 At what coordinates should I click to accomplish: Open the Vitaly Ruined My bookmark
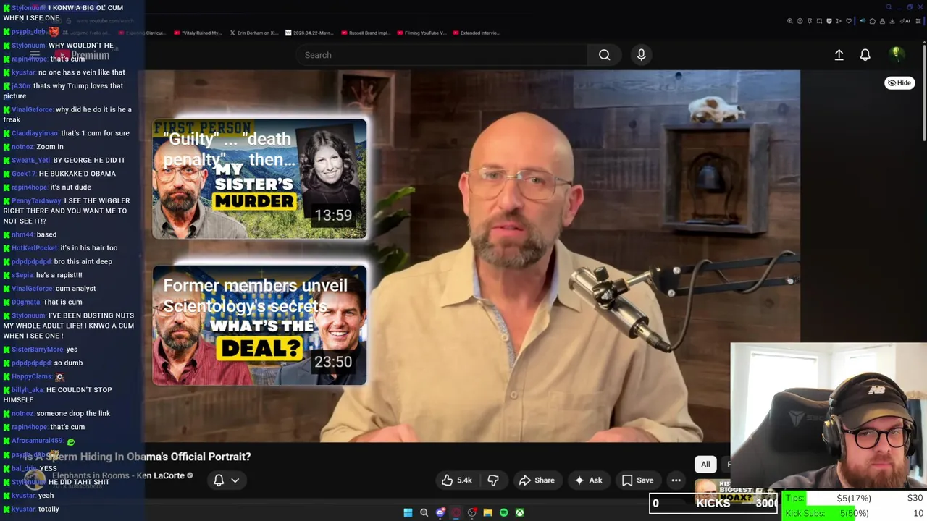pos(198,33)
